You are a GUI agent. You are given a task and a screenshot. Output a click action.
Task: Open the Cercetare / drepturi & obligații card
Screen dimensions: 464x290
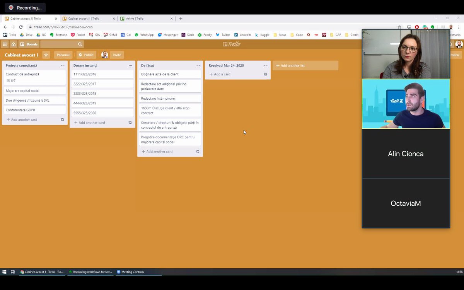click(x=170, y=125)
